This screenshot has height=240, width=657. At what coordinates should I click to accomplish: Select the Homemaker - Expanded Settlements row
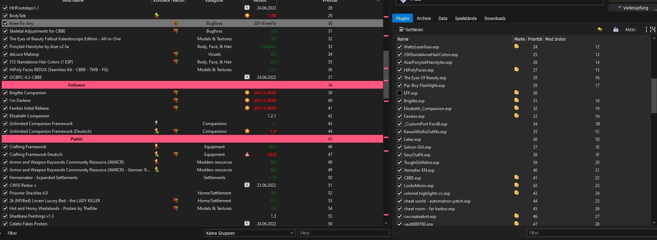[192, 178]
